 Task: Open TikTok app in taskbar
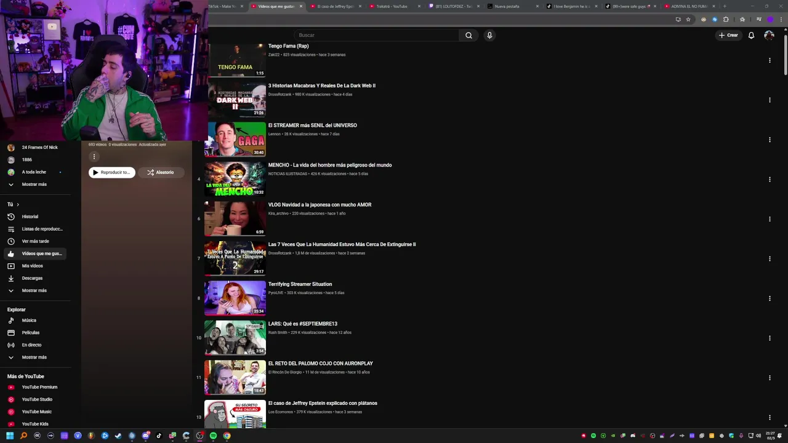(159, 436)
